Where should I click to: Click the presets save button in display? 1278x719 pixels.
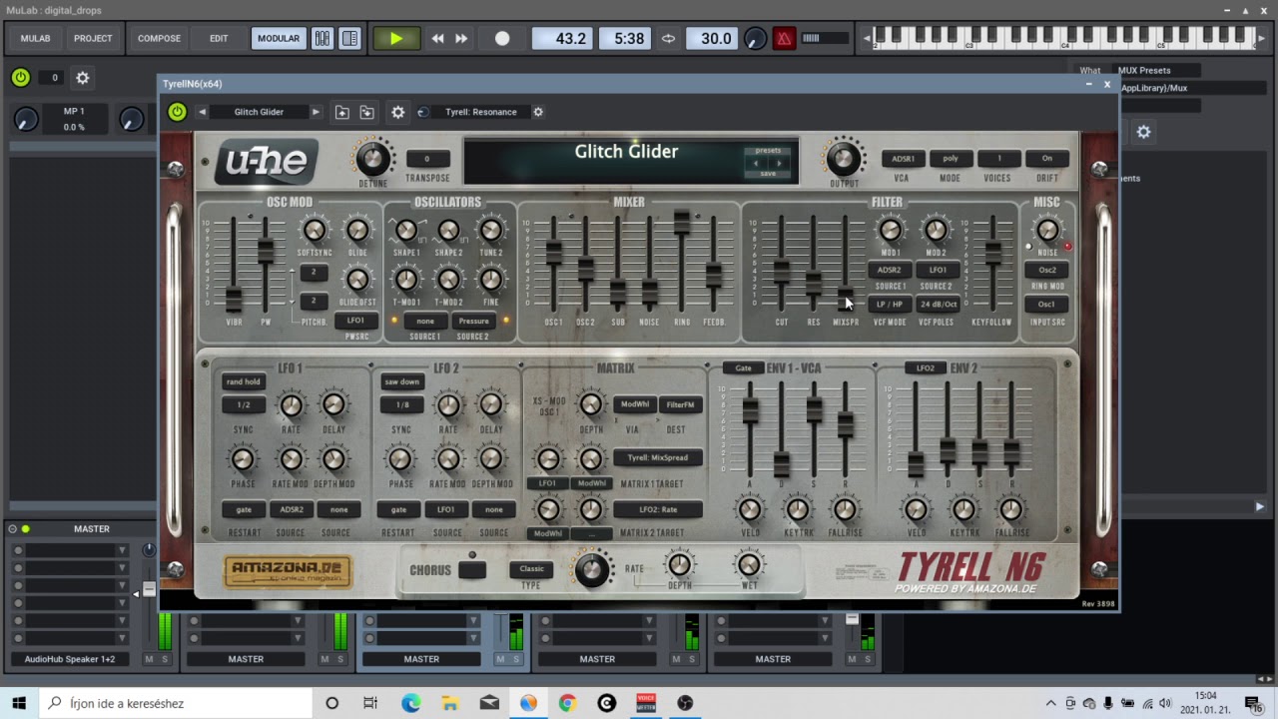point(768,174)
